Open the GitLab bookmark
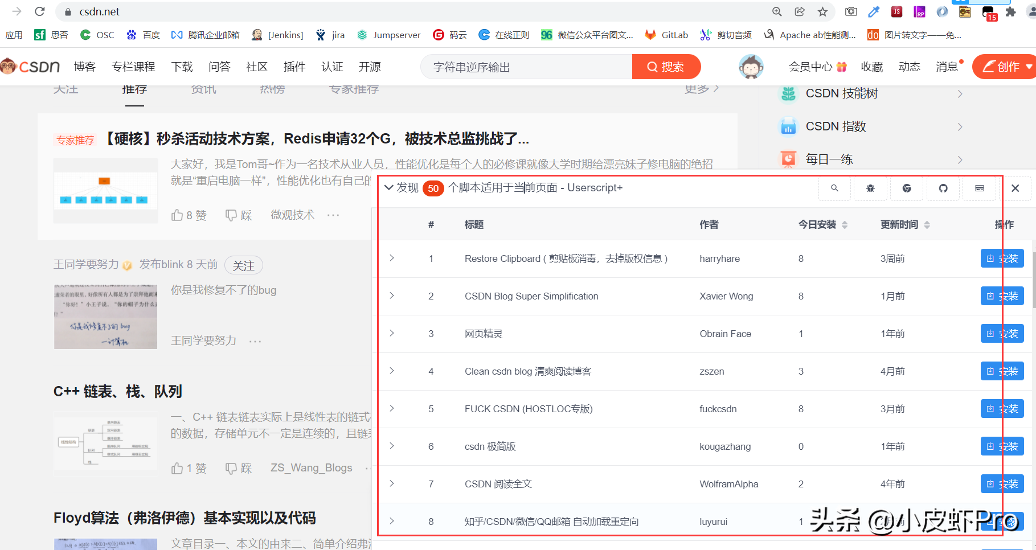 point(666,35)
